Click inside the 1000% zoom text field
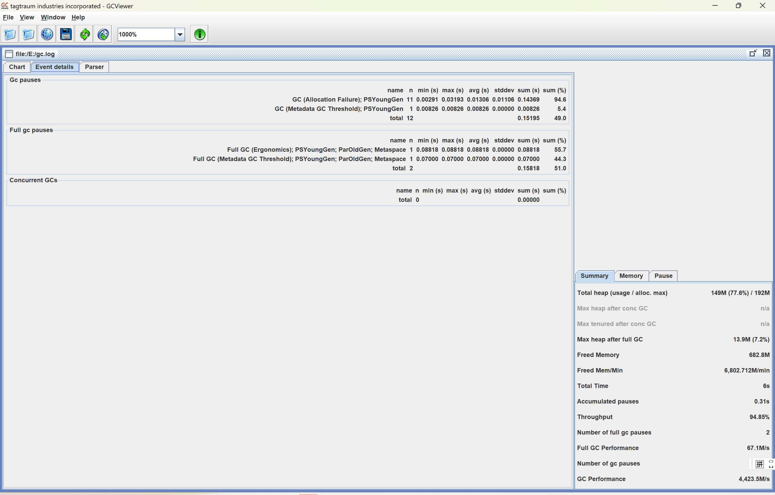 pos(145,34)
